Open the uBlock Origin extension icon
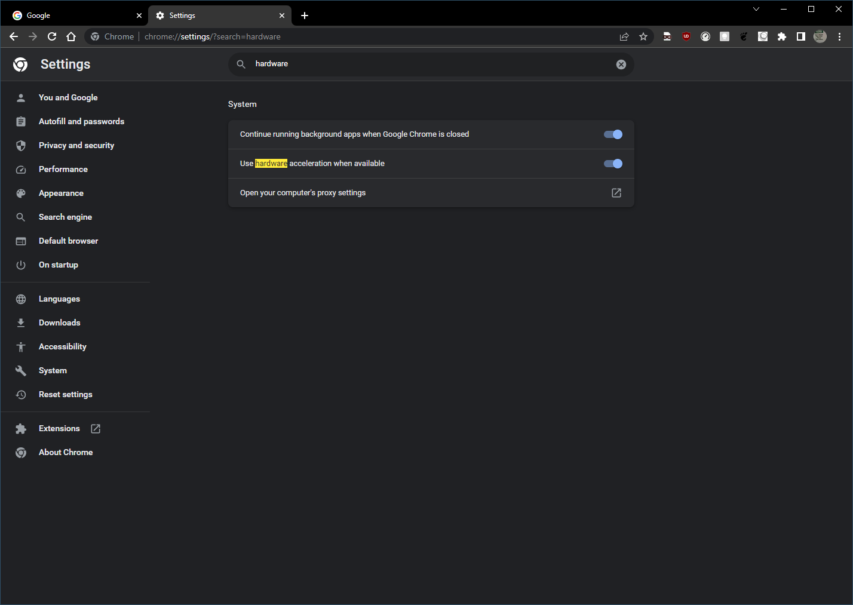The width and height of the screenshot is (853, 605). tap(686, 36)
